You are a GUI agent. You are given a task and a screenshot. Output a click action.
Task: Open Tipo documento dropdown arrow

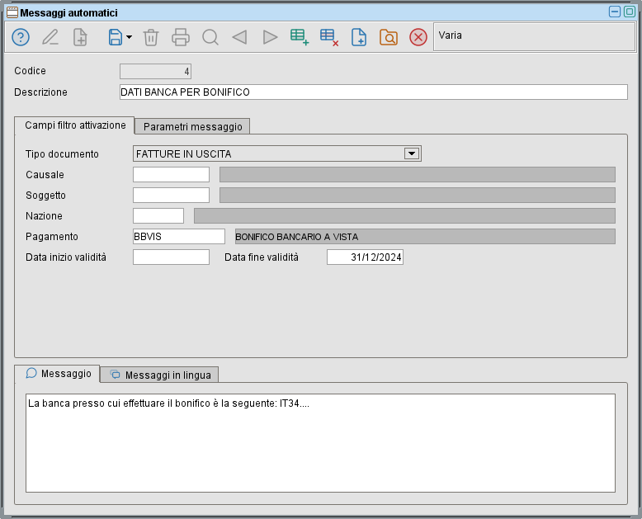coord(412,154)
